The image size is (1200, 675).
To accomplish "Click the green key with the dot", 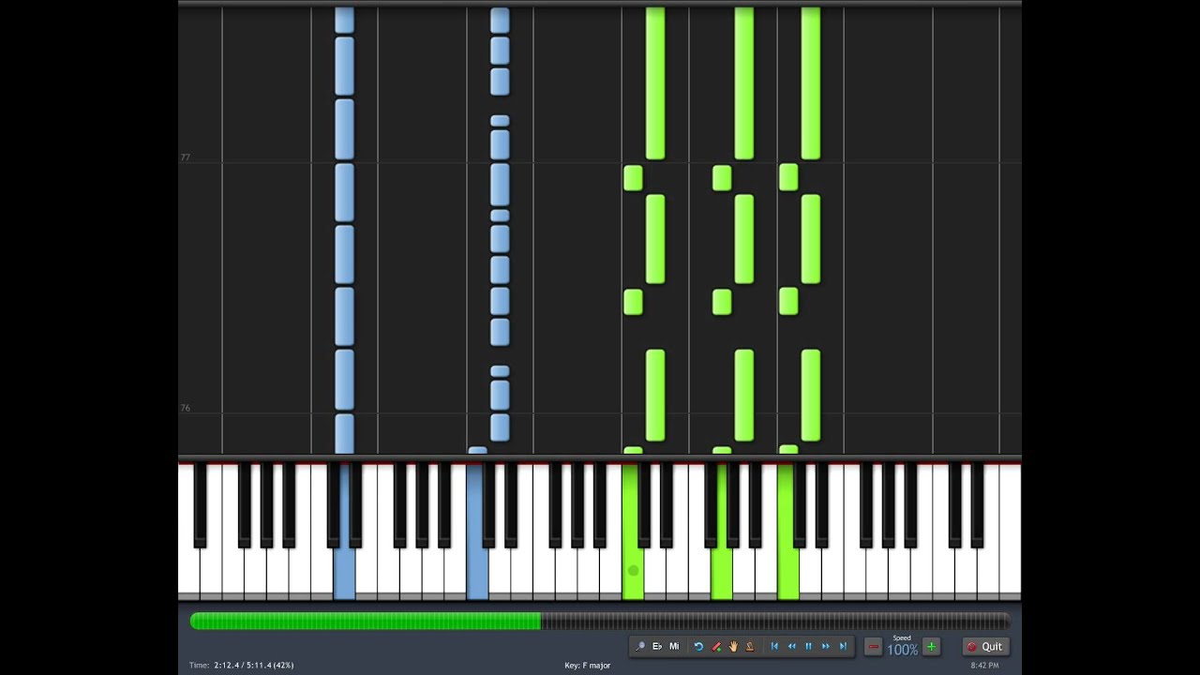I will (633, 570).
